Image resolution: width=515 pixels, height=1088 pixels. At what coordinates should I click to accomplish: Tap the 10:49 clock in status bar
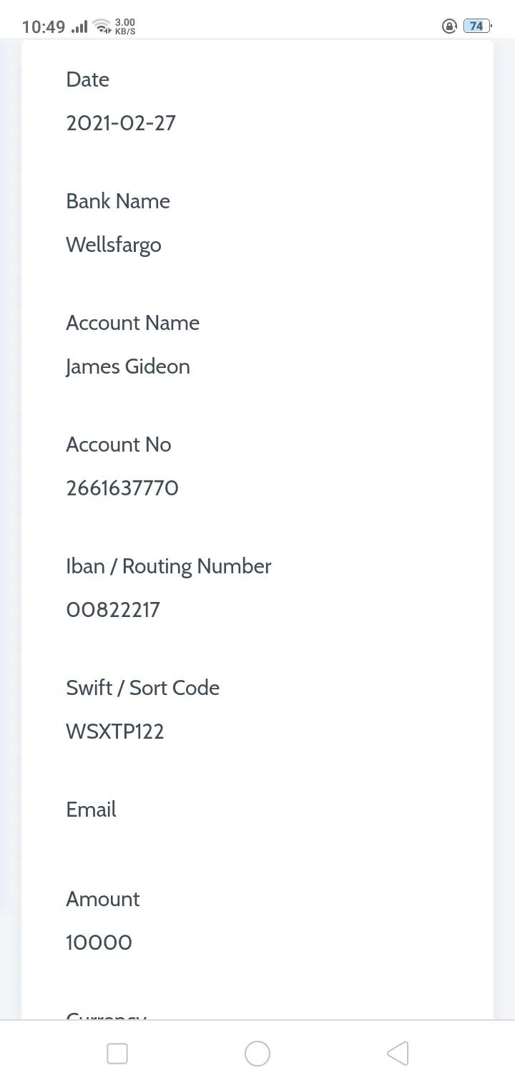tap(44, 27)
